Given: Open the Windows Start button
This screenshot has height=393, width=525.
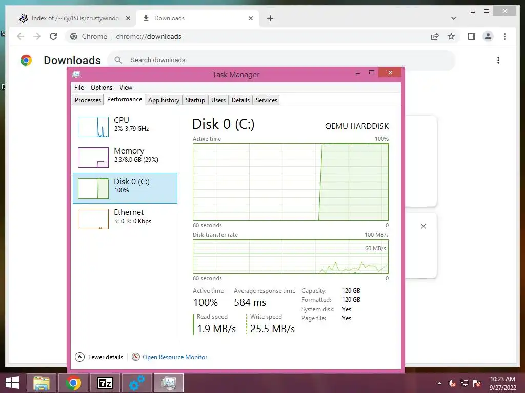Looking at the screenshot, I should (12, 383).
